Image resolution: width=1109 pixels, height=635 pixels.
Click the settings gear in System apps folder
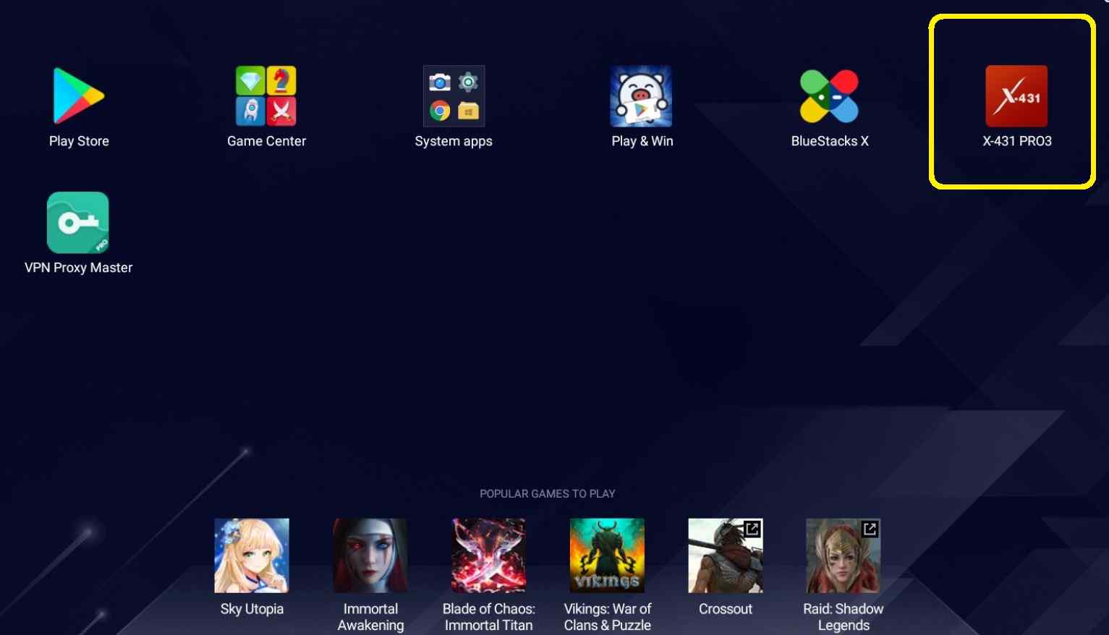[468, 82]
